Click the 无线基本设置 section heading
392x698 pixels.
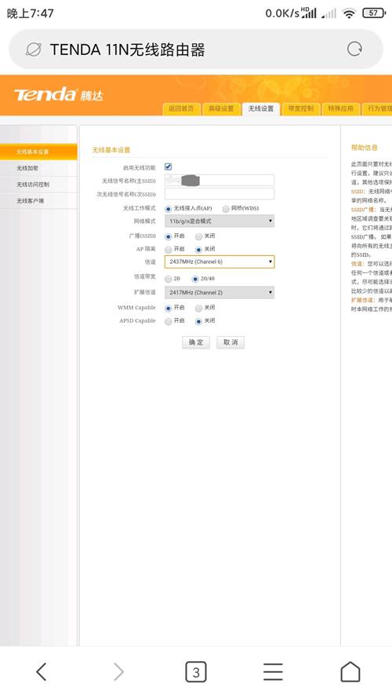[x=111, y=150]
